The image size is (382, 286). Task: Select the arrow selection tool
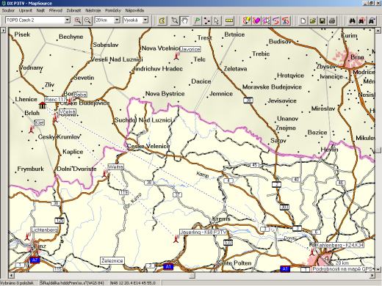[x=217, y=21]
